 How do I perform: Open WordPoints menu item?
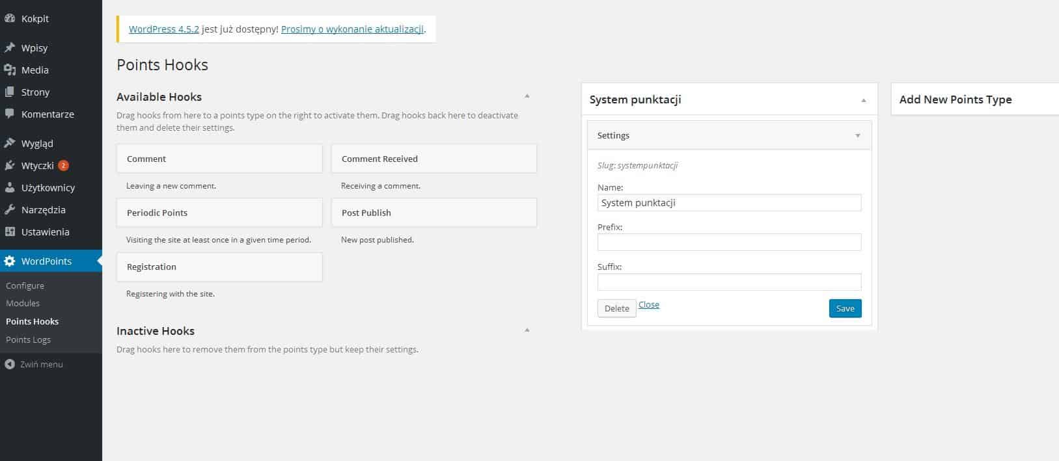[x=51, y=261]
